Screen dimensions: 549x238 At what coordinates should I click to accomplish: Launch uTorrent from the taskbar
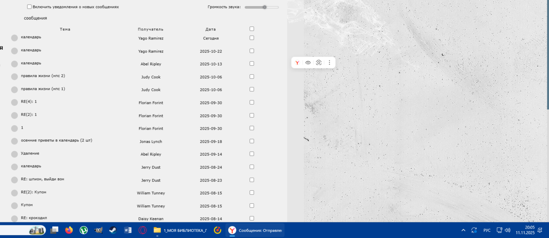click(x=84, y=230)
